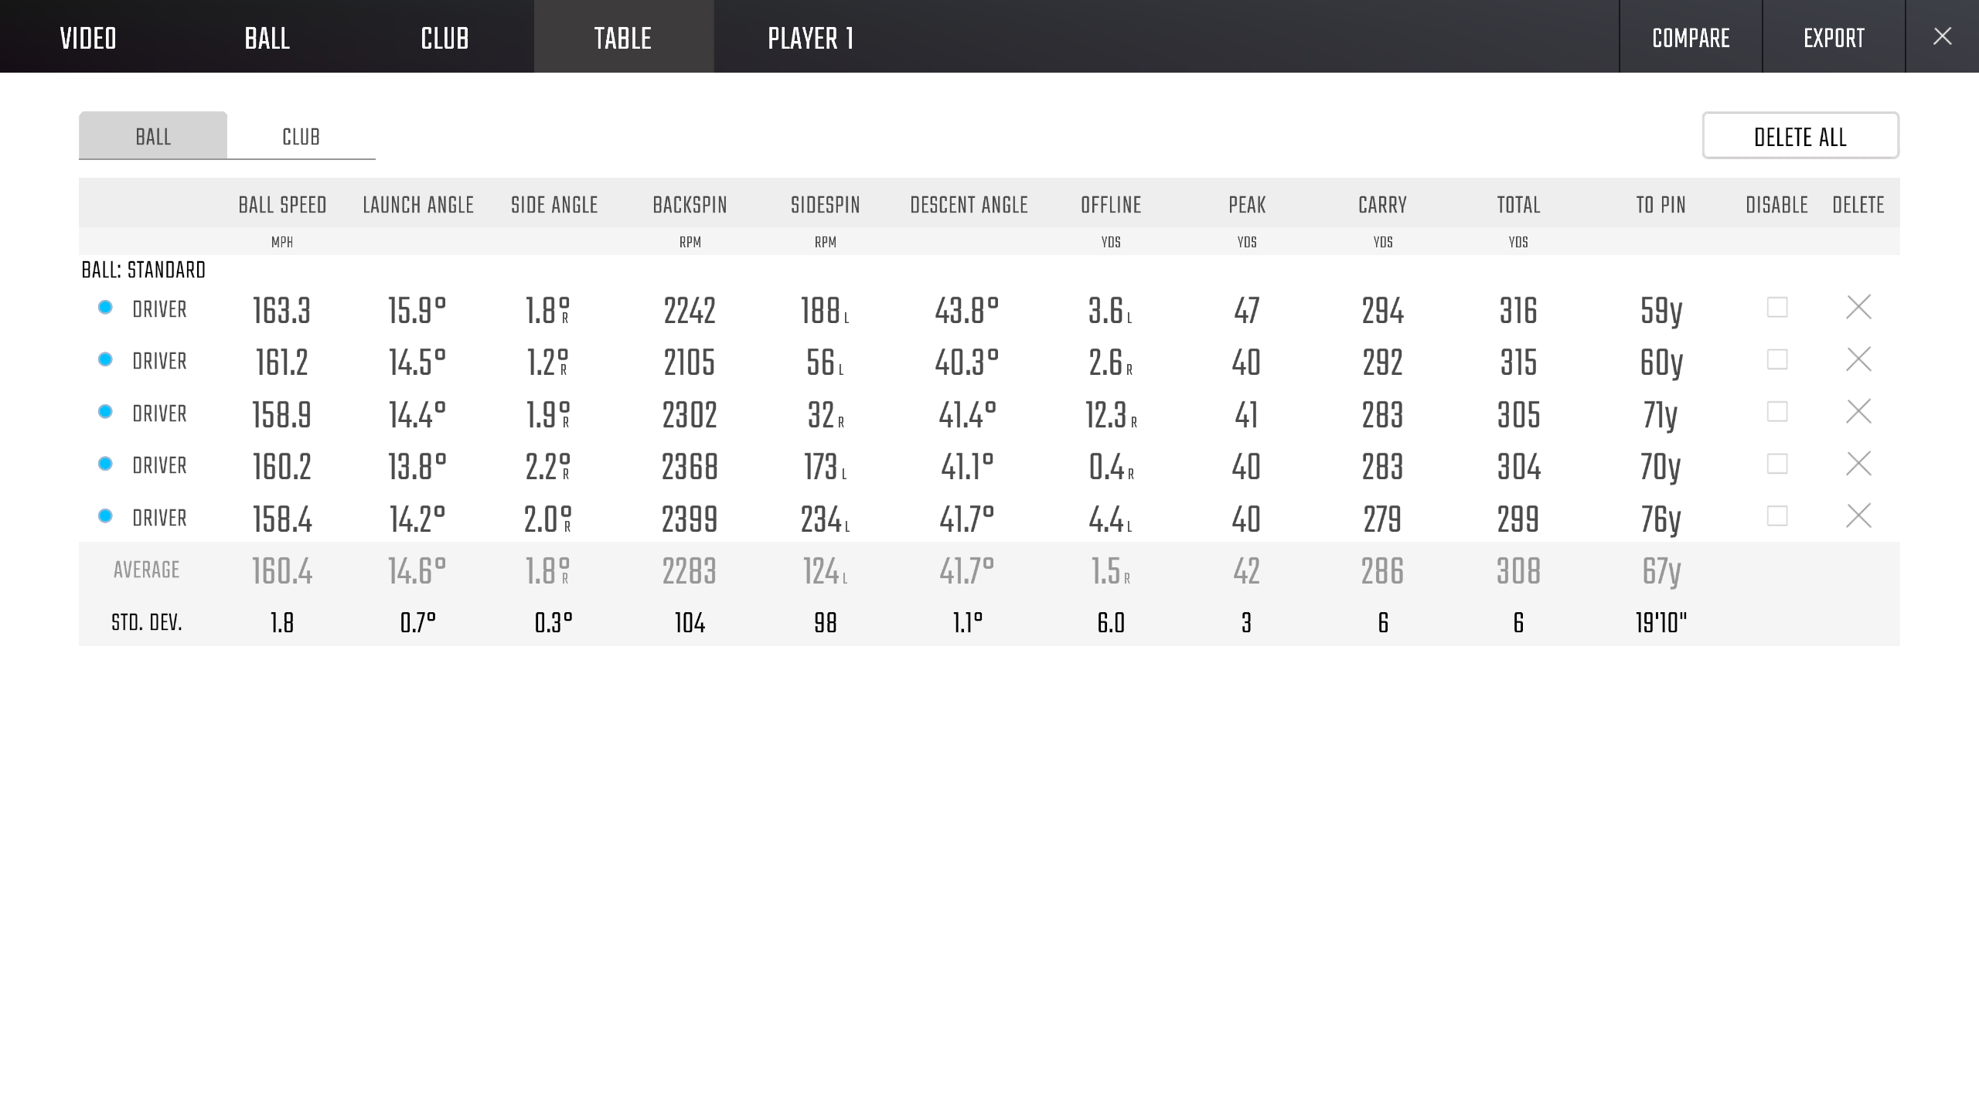
Task: Enable disable checkbox for third Driver row
Action: click(x=1776, y=412)
